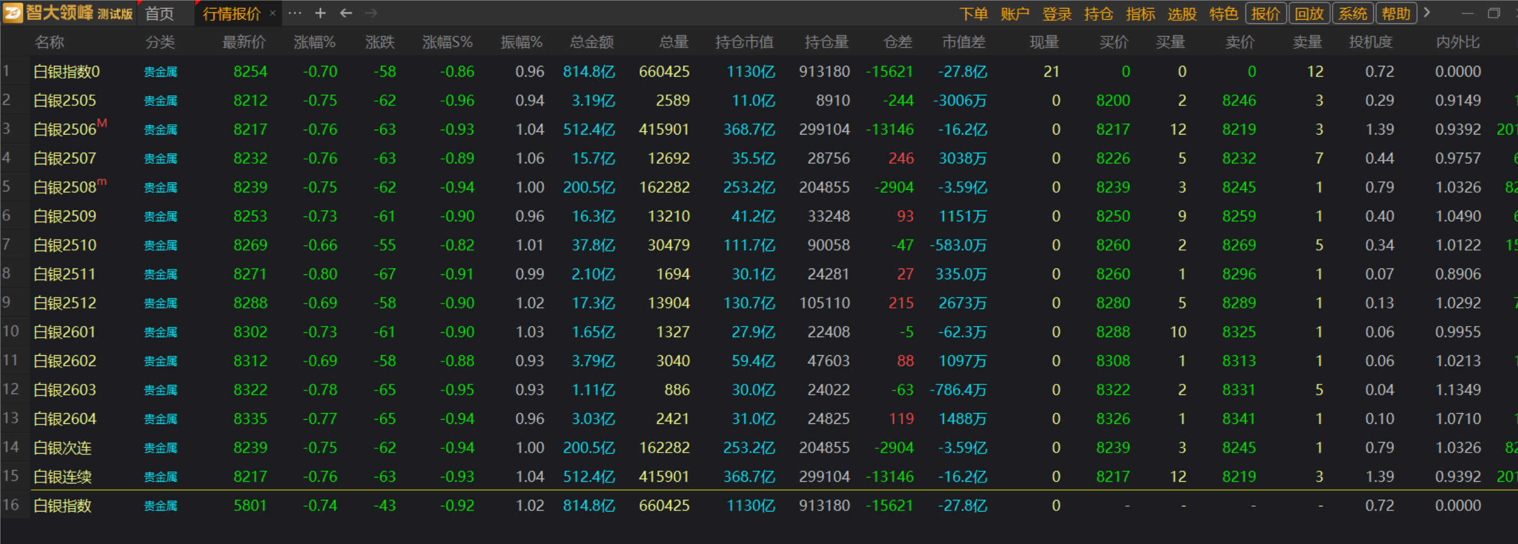Switch to the 首页 tab

pyautogui.click(x=160, y=13)
